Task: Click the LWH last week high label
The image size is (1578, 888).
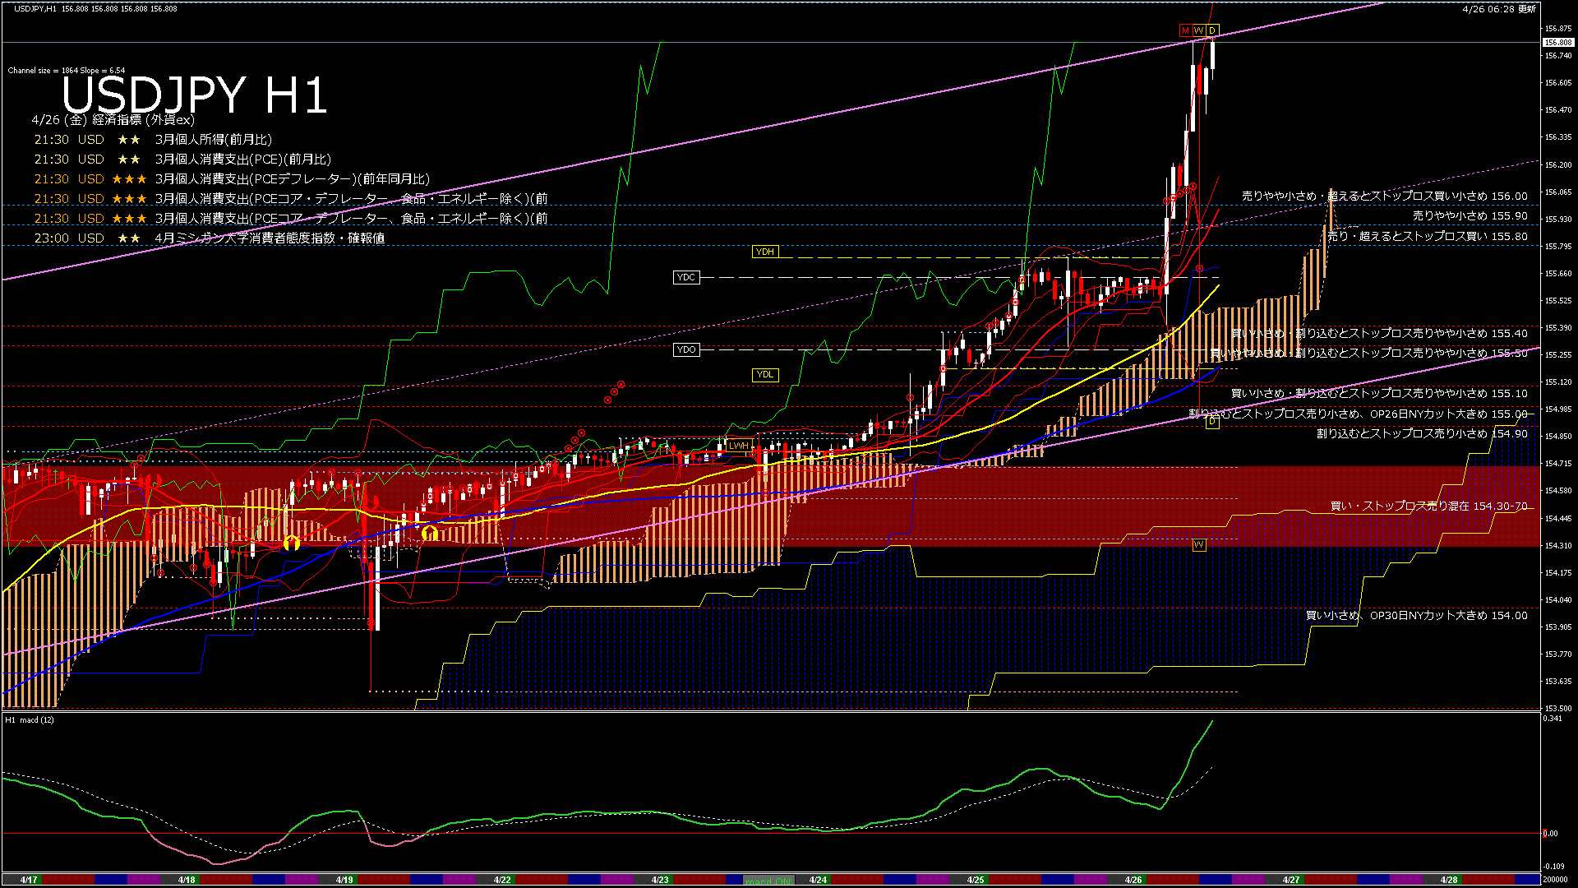Action: (739, 446)
